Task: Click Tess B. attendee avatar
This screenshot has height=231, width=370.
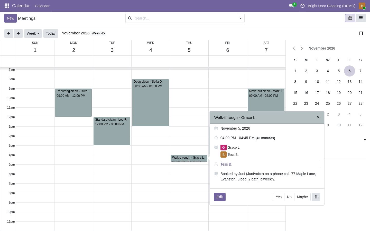Action: coord(223,155)
